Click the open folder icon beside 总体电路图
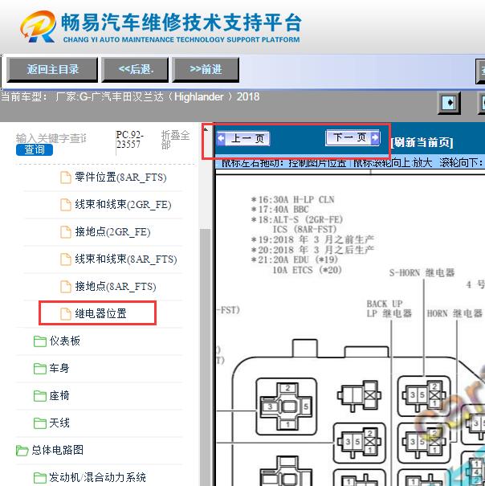The height and width of the screenshot is (486, 485). [x=22, y=451]
